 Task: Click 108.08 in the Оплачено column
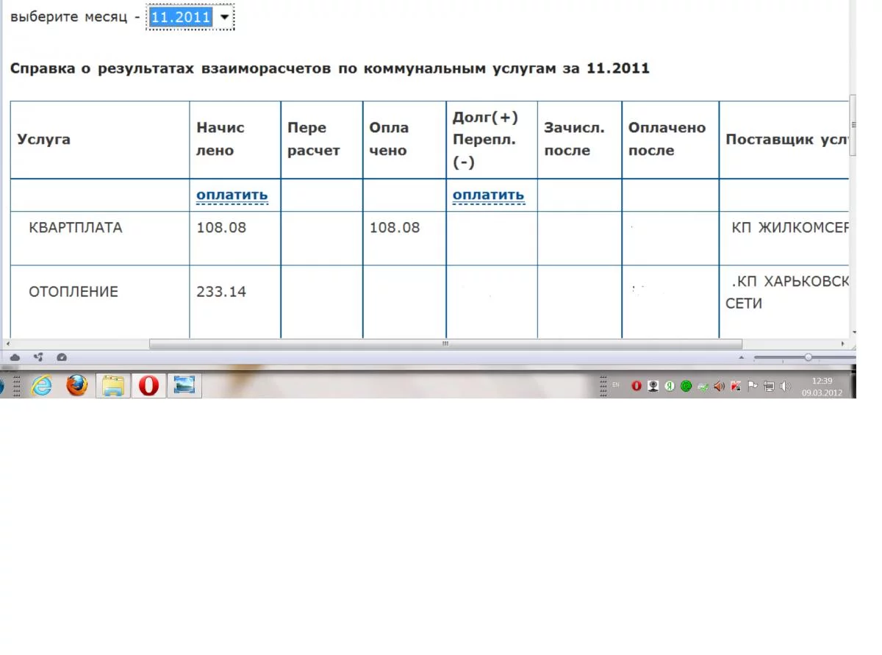tap(395, 228)
